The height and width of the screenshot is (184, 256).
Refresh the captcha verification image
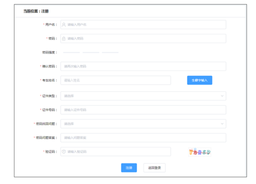pos(199,152)
